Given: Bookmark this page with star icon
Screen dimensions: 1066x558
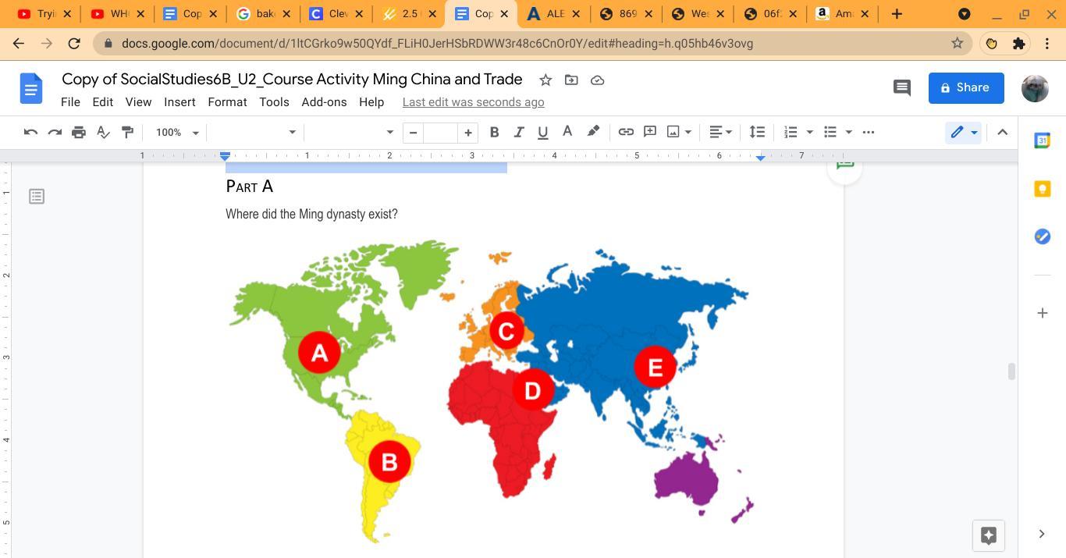Looking at the screenshot, I should click(957, 44).
